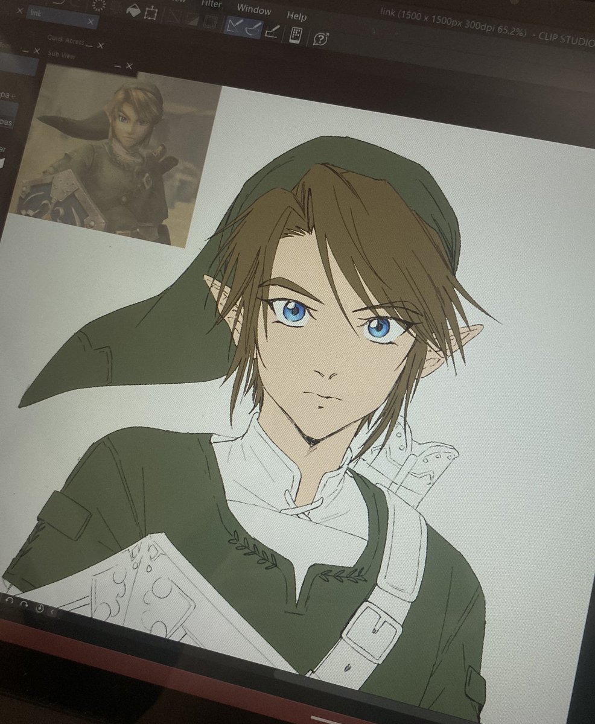Click the greyed Show selection border icon
Viewport: 595px width, 724px height.
(x=210, y=22)
